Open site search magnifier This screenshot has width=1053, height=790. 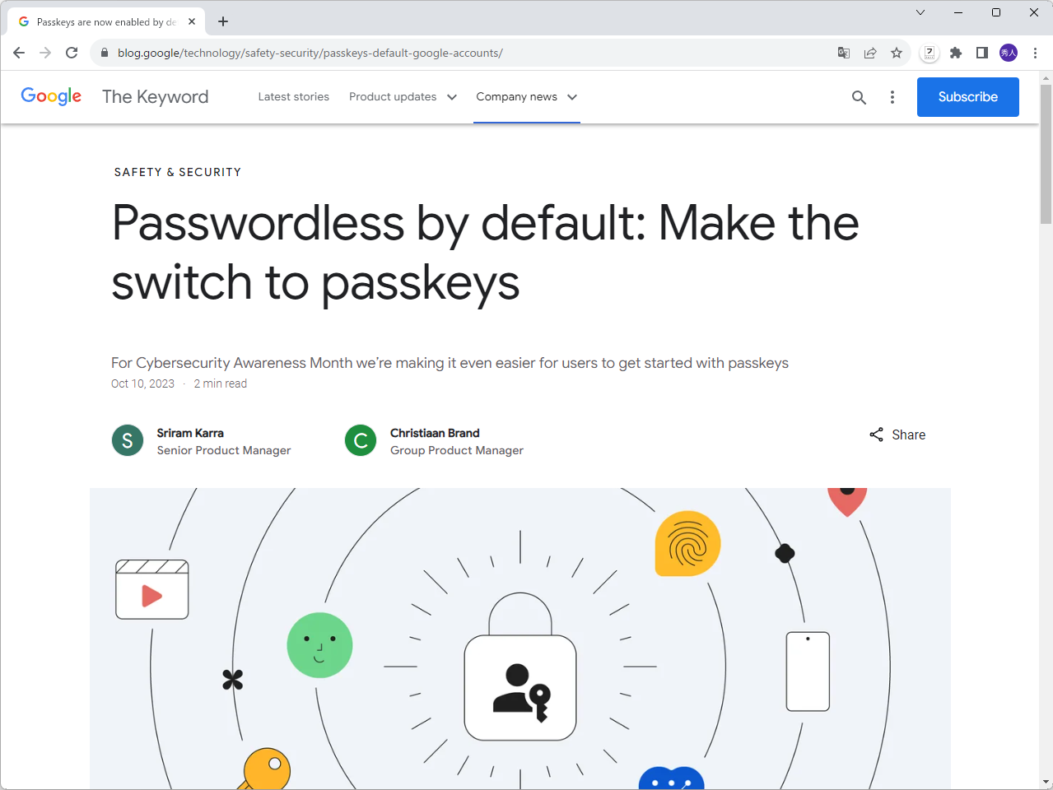pyautogui.click(x=859, y=97)
